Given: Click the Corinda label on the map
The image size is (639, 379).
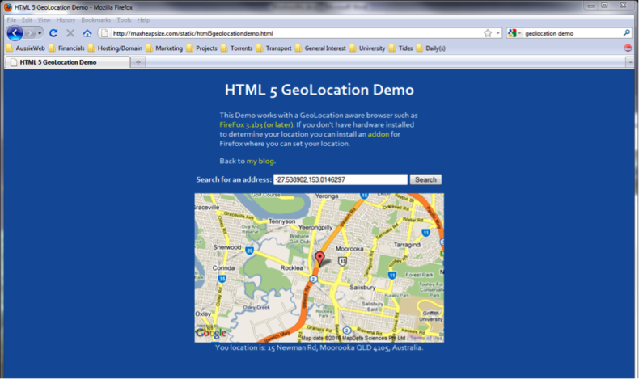Looking at the screenshot, I should click(223, 267).
